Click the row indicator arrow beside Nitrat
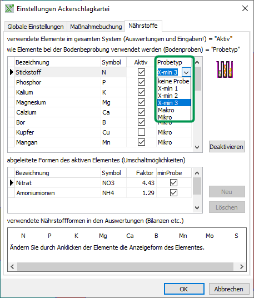The width and height of the screenshot is (254, 298). point(12,183)
